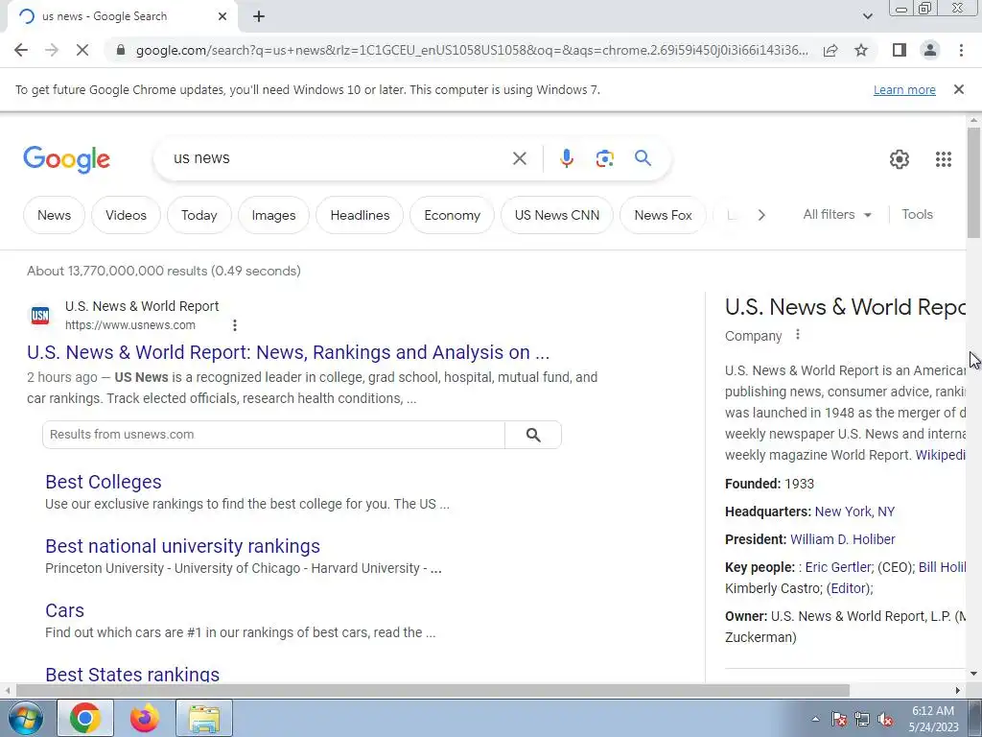Viewport: 982px width, 737px height.
Task: Start voice search with microphone
Action: point(566,158)
